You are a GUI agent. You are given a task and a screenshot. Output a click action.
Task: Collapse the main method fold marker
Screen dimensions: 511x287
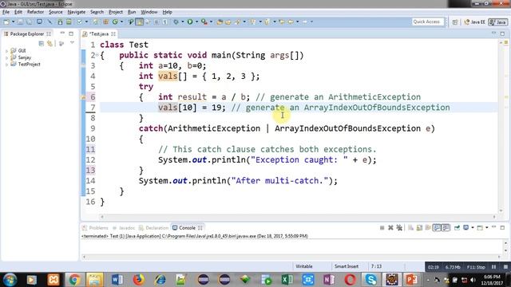pos(97,55)
